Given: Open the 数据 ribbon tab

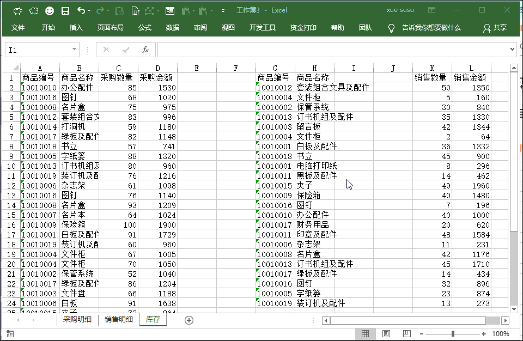Looking at the screenshot, I should click(173, 28).
